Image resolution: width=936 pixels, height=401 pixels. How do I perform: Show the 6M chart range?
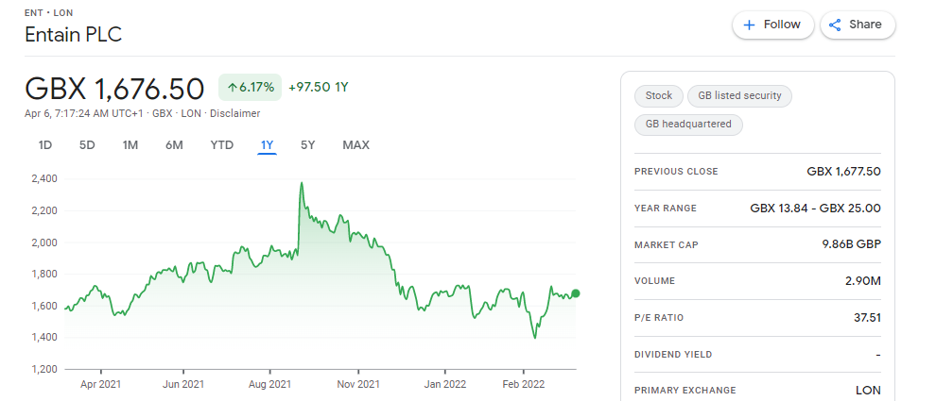(174, 144)
